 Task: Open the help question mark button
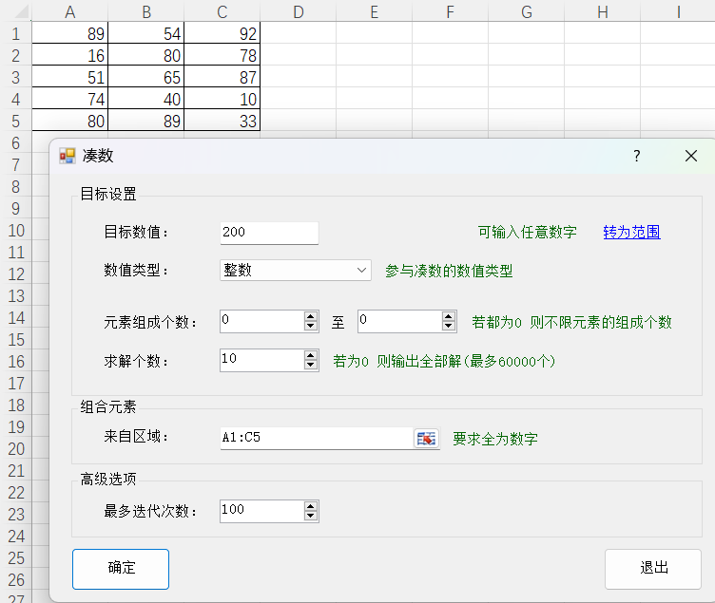[x=637, y=156]
